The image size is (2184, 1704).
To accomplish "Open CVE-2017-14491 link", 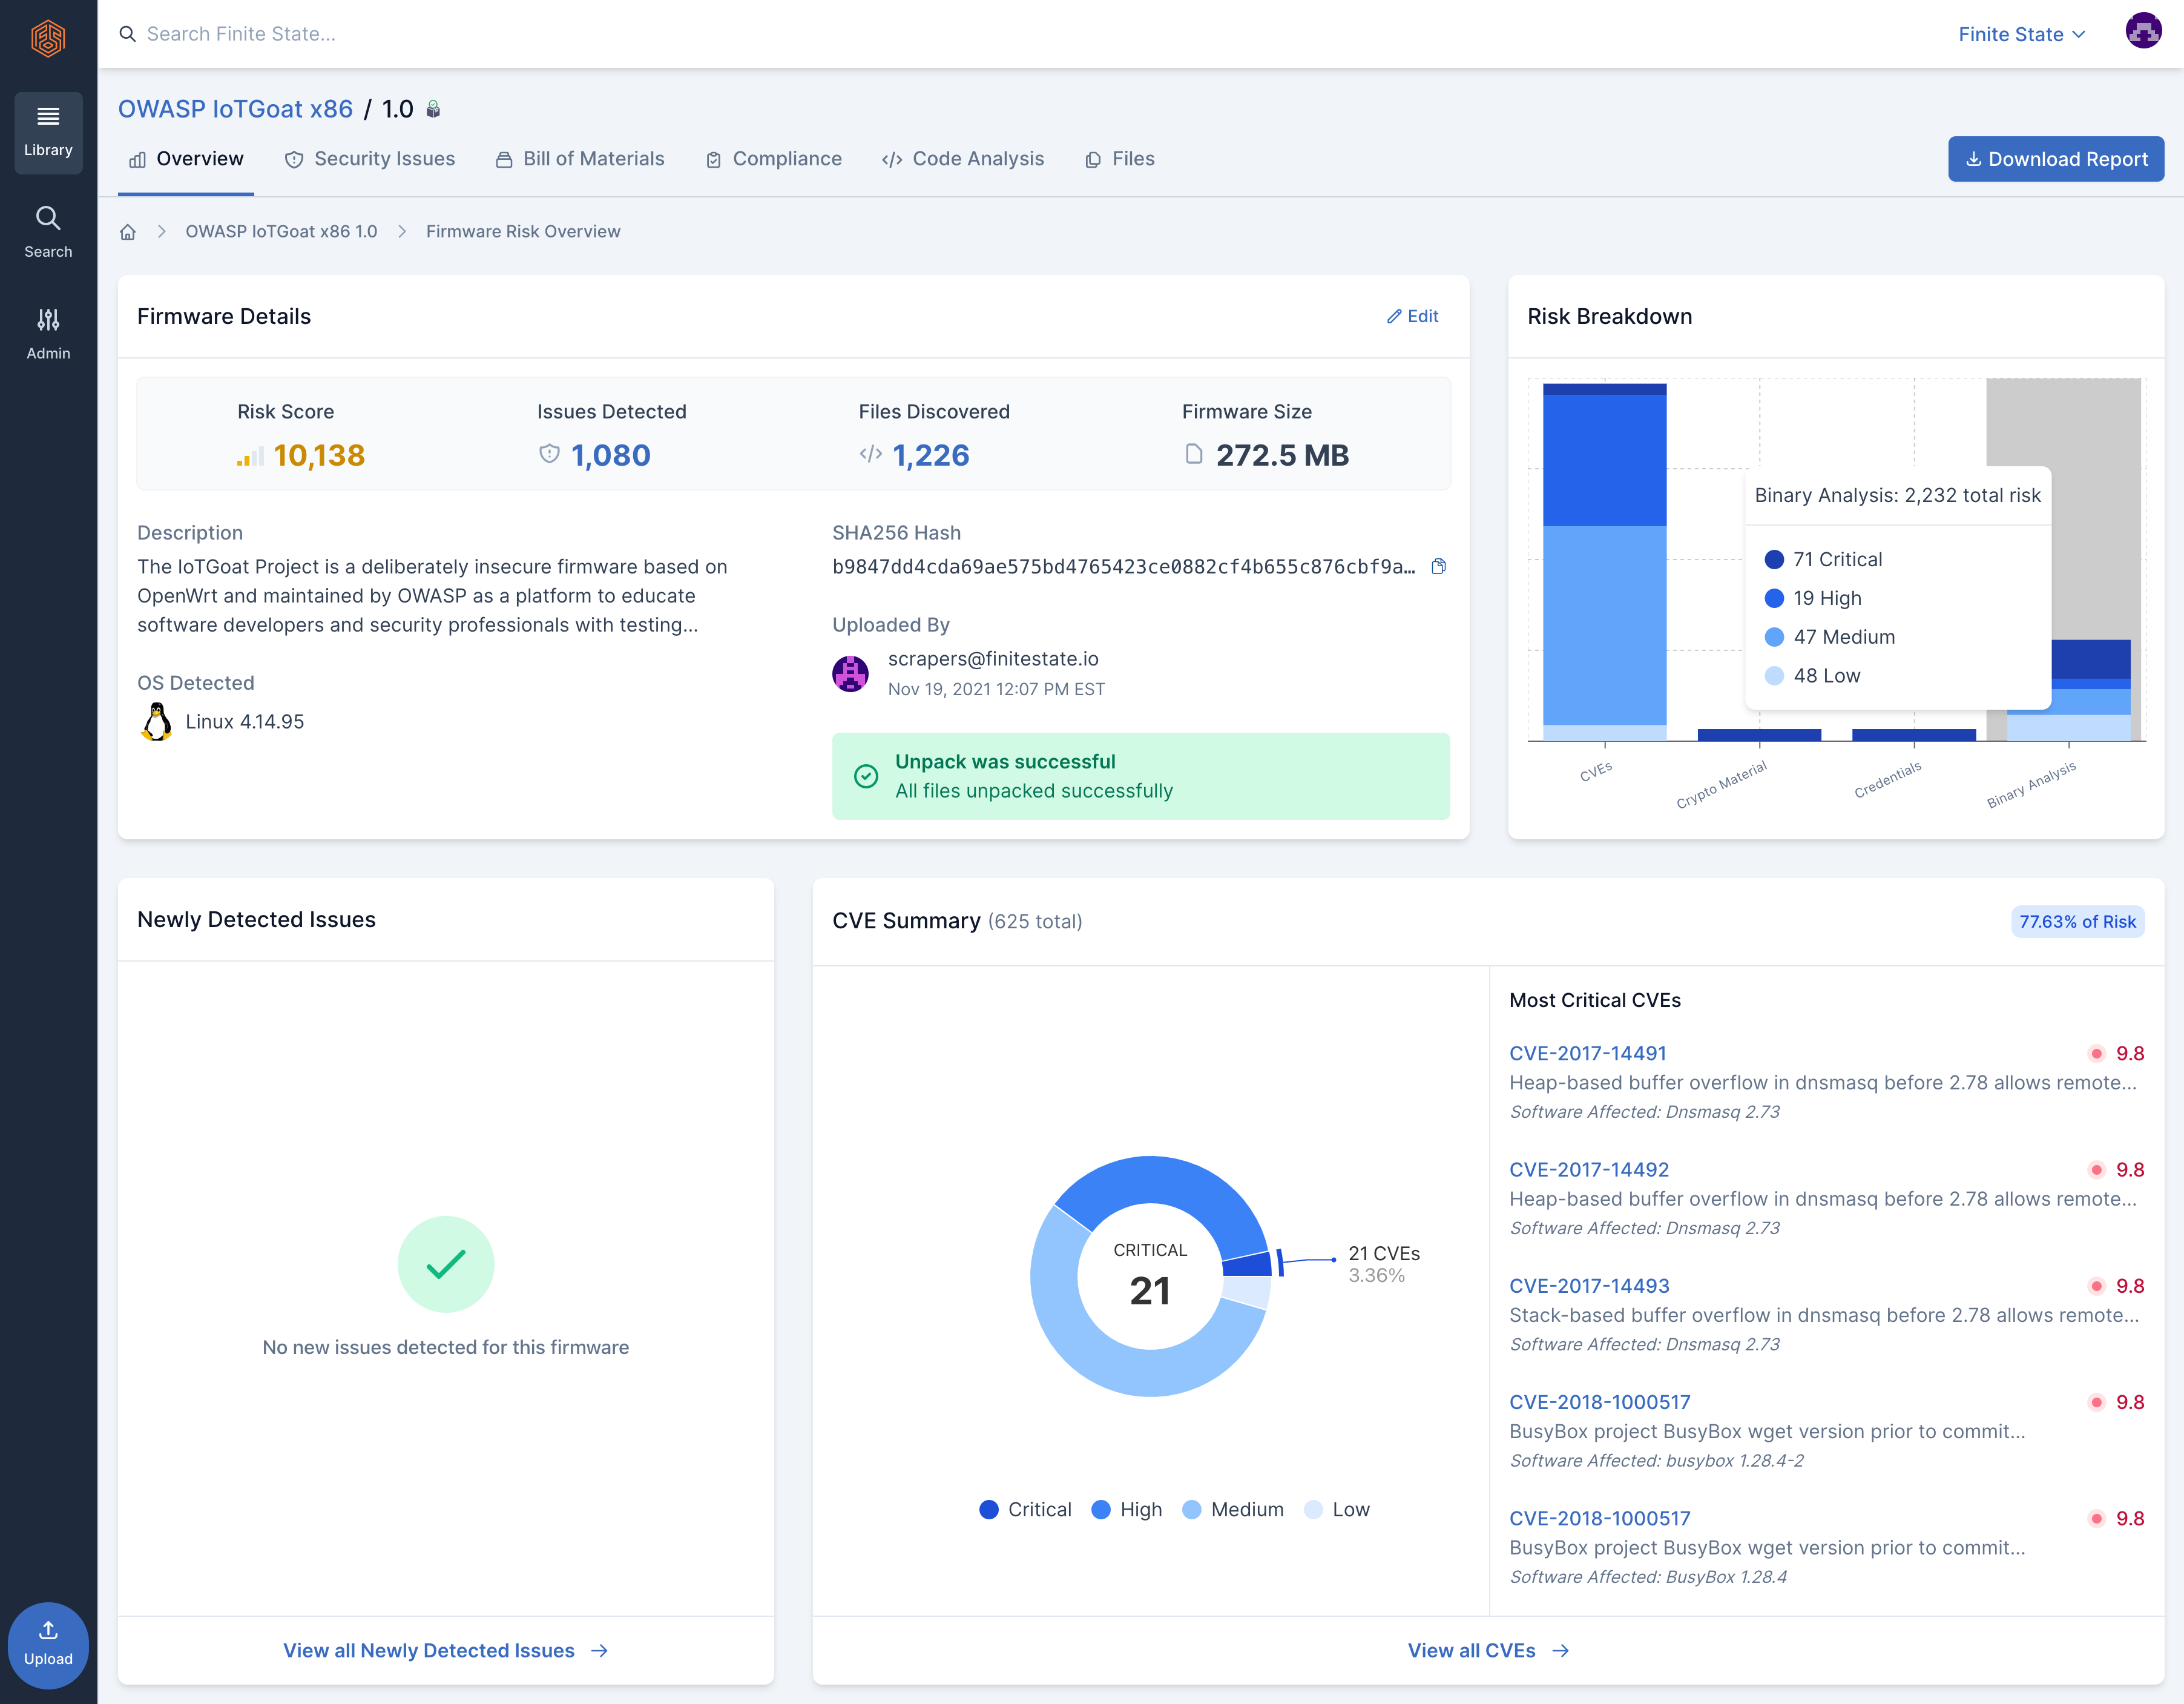I will pos(1588,1052).
